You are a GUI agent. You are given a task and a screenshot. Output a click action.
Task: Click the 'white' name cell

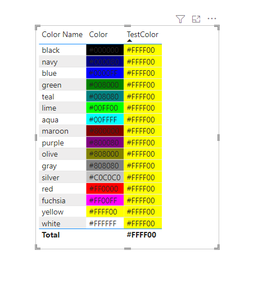[x=62, y=223]
